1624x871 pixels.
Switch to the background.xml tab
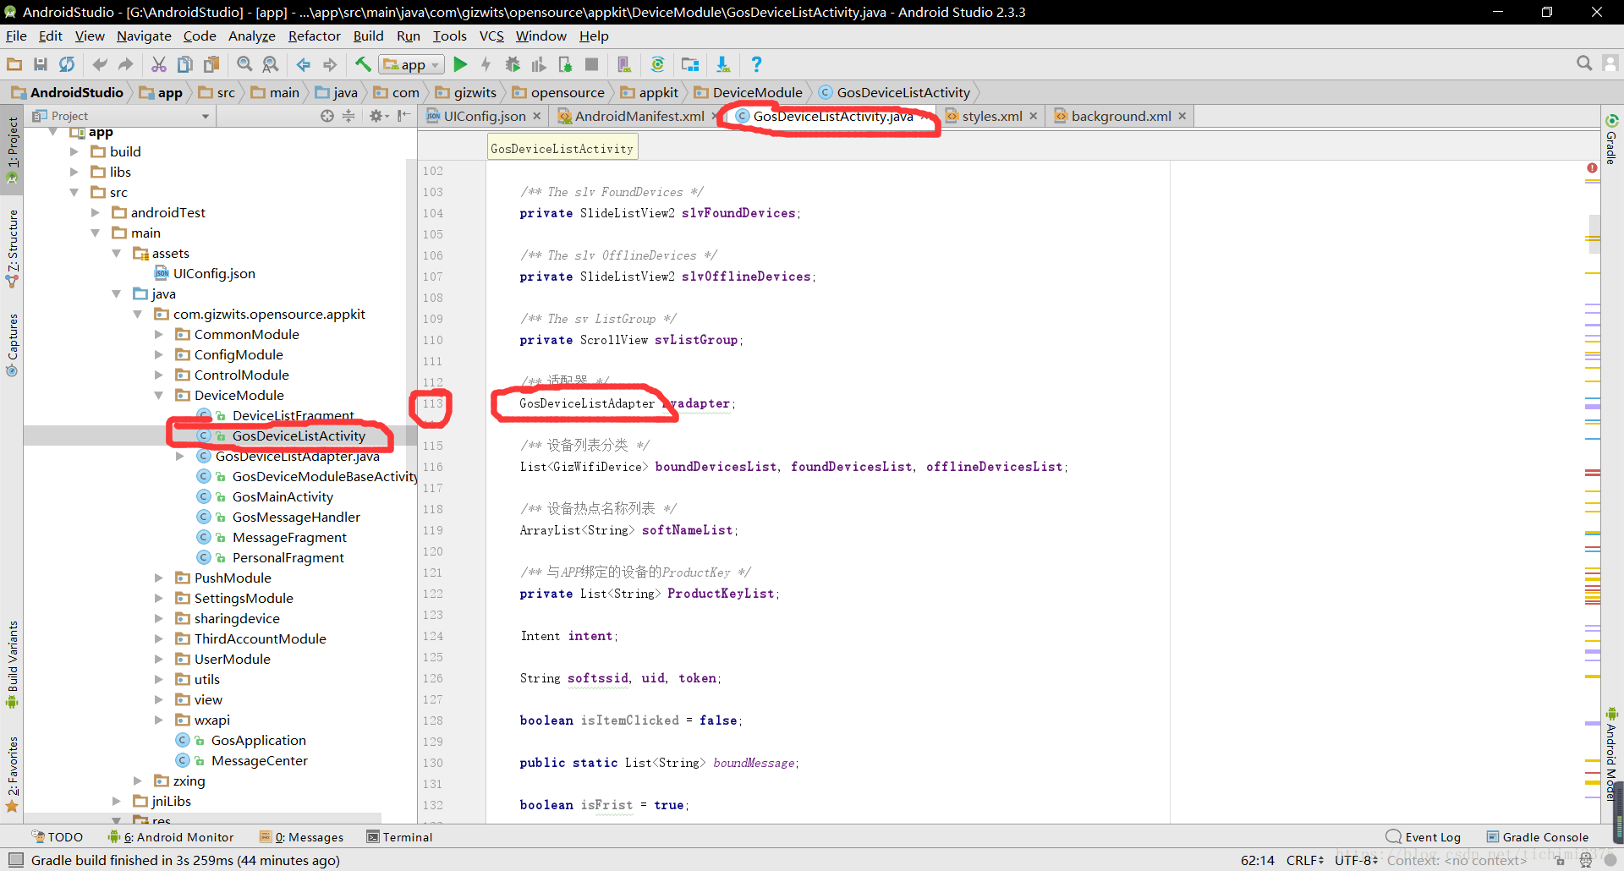pos(1120,116)
